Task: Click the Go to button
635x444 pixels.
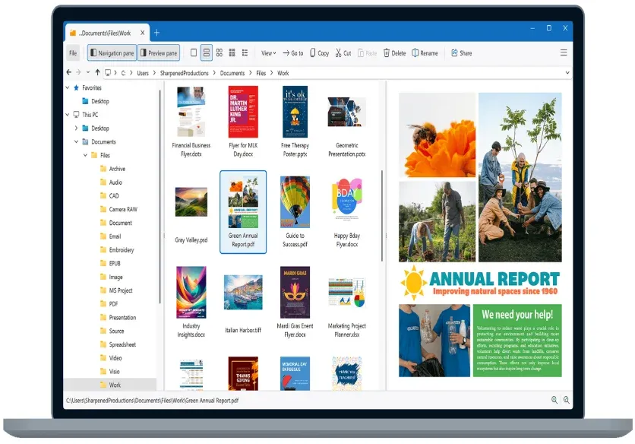Action: 292,53
